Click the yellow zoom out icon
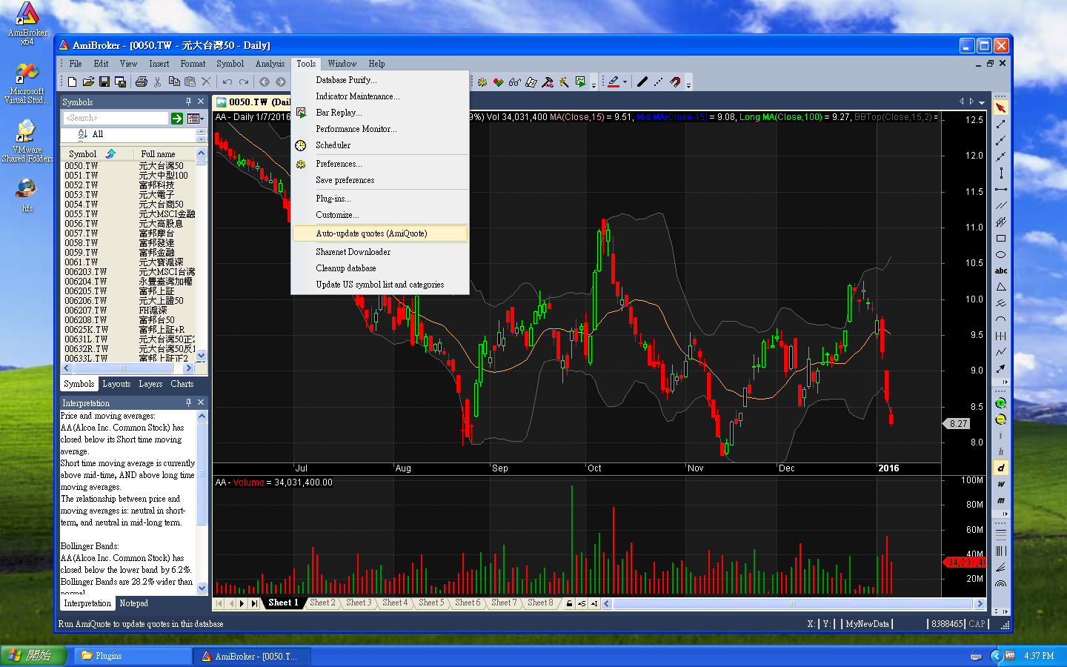 coord(1000,419)
